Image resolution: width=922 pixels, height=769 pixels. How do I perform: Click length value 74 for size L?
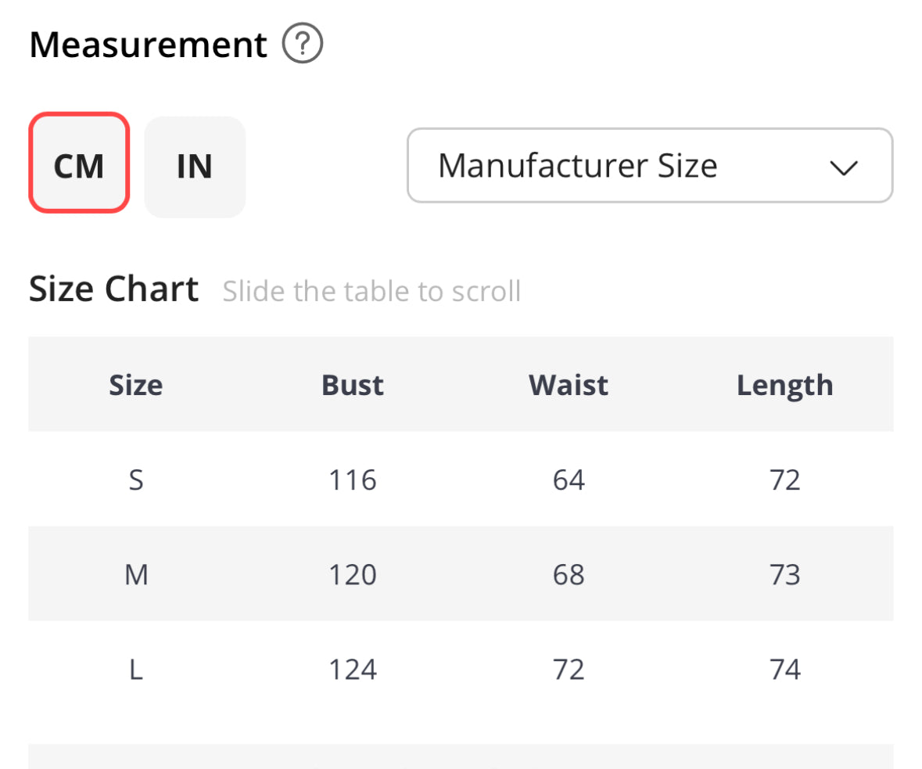click(x=784, y=670)
